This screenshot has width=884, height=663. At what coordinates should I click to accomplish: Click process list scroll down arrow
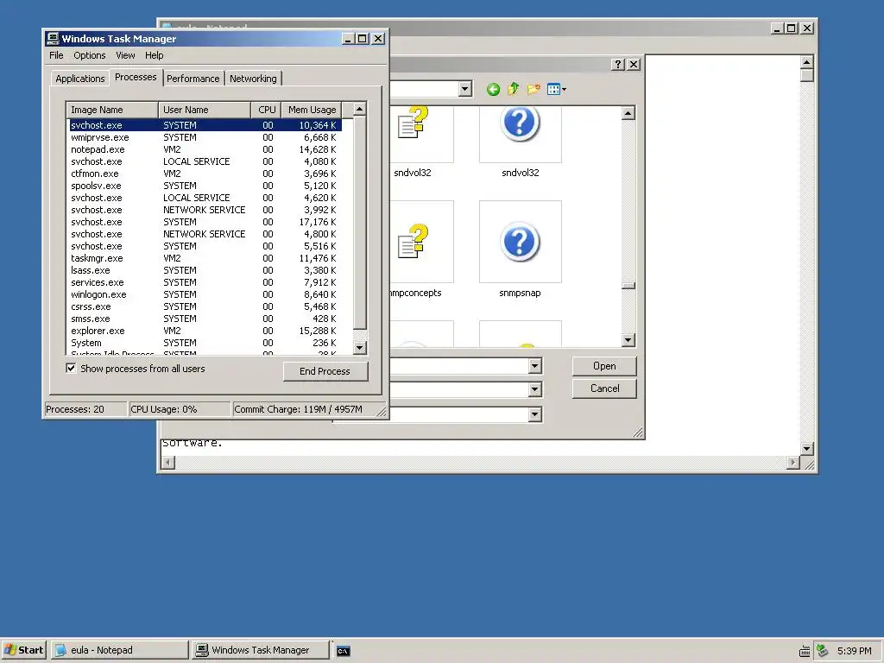pos(360,347)
